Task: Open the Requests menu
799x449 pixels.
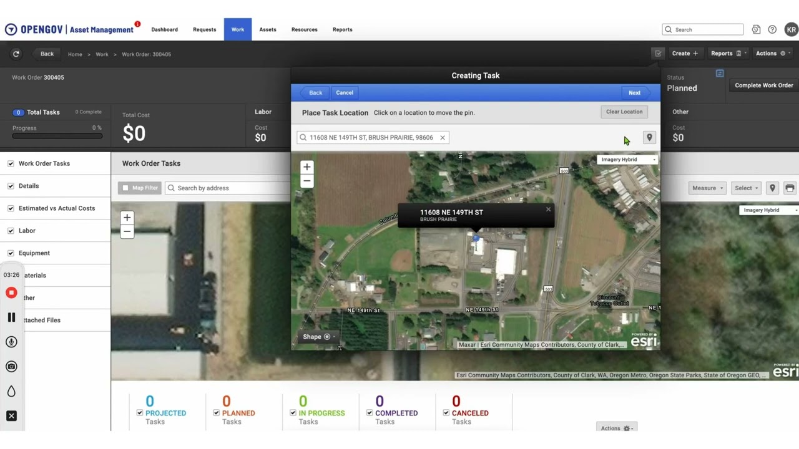Action: point(204,29)
